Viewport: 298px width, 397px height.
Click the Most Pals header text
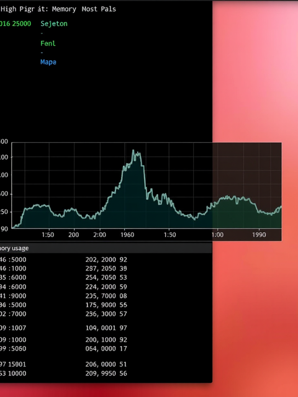(x=99, y=9)
